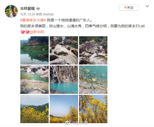Open the boulders with small waterfall photo

coord(93,50)
